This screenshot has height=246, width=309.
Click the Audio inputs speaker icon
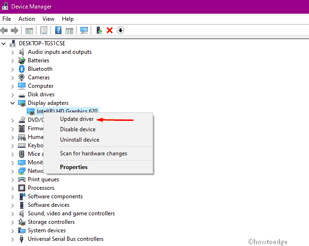21,52
